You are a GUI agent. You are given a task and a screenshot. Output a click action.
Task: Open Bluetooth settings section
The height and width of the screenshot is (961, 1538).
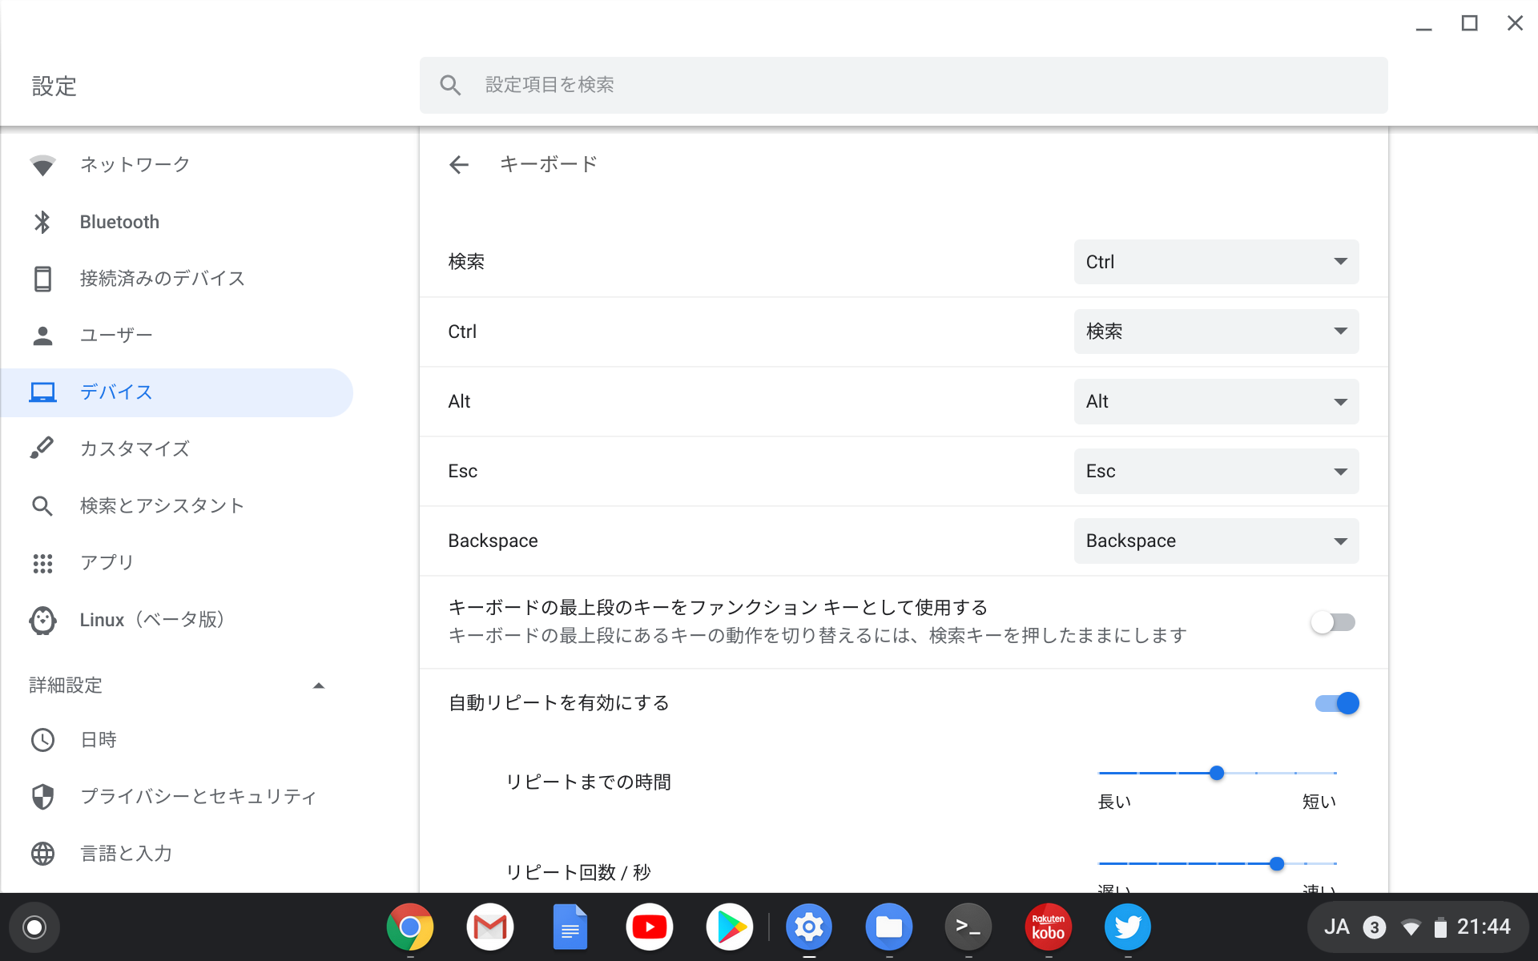click(x=176, y=222)
